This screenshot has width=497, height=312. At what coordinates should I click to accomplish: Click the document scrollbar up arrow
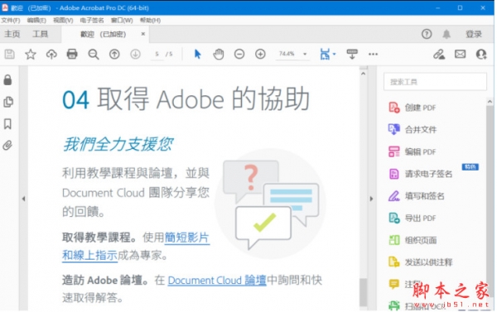pyautogui.click(x=364, y=74)
